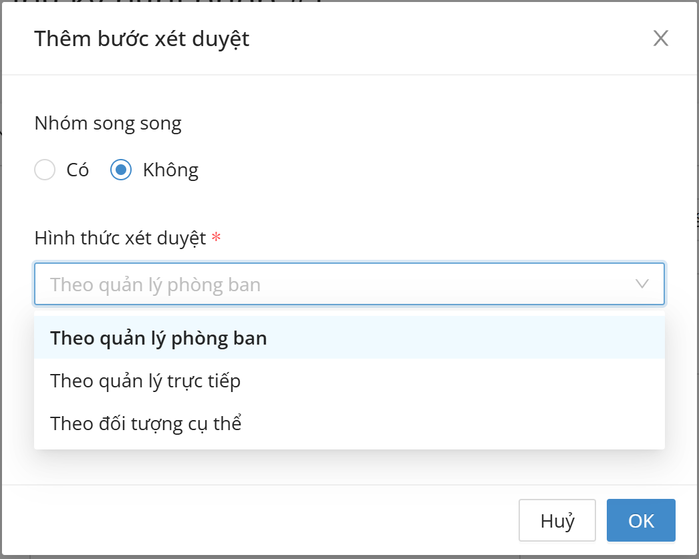This screenshot has width=699, height=559.
Task: Confirm with the blue OK button
Action: pos(640,520)
